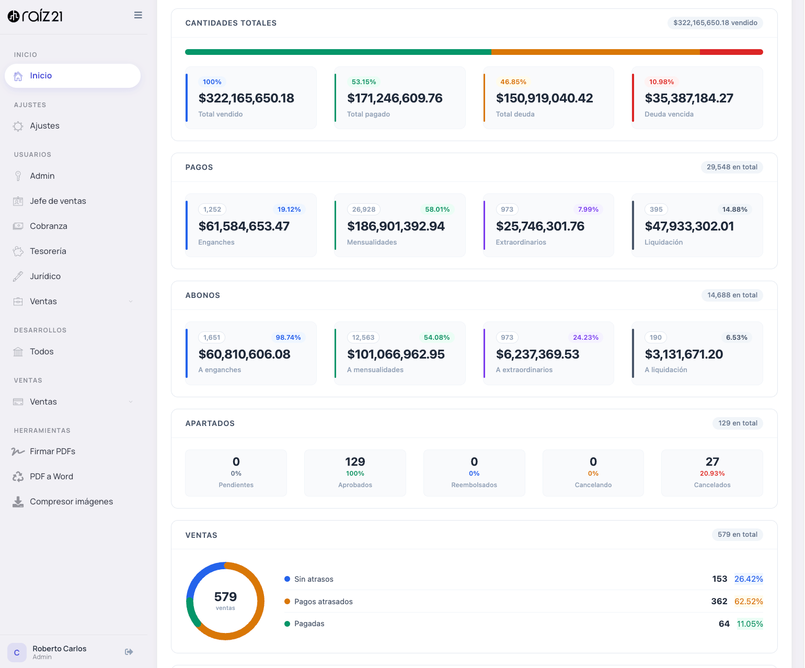The width and height of the screenshot is (805, 668).
Task: Open Tesorería from the sidebar icon
Action: 18,251
